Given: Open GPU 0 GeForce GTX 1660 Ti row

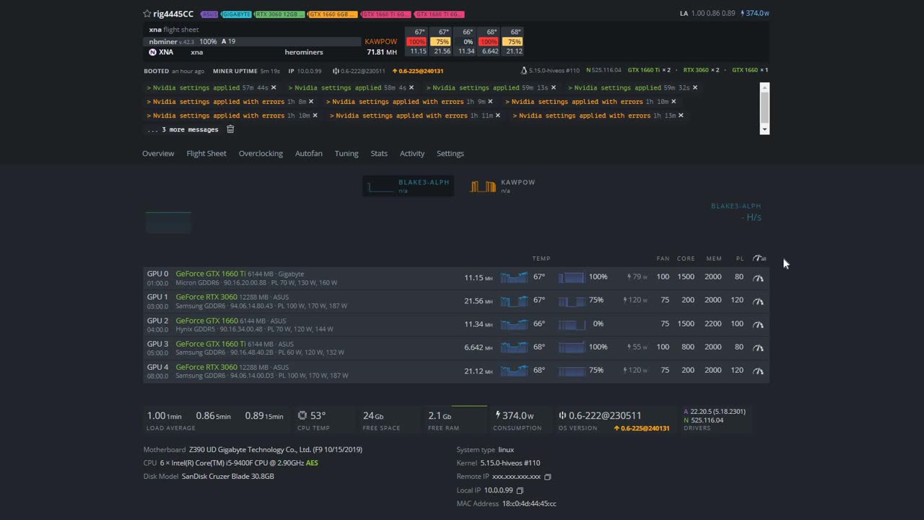Looking at the screenshot, I should (456, 278).
